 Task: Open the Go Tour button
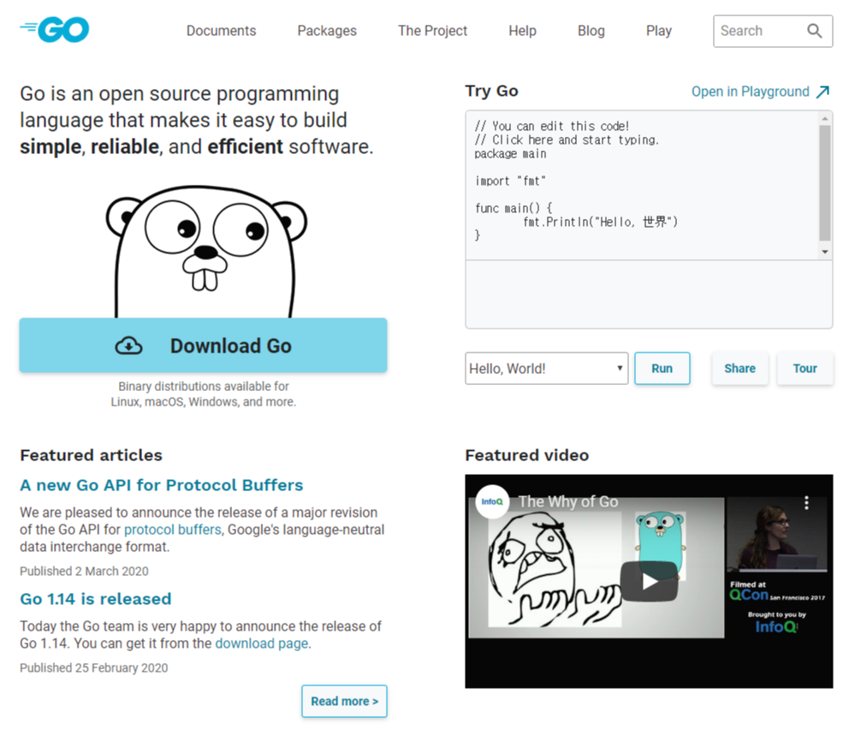804,369
